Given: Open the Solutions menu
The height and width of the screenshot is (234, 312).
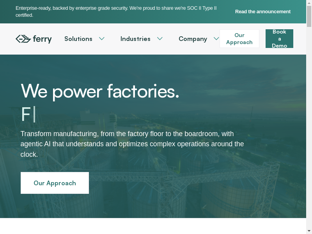Looking at the screenshot, I should (78, 39).
